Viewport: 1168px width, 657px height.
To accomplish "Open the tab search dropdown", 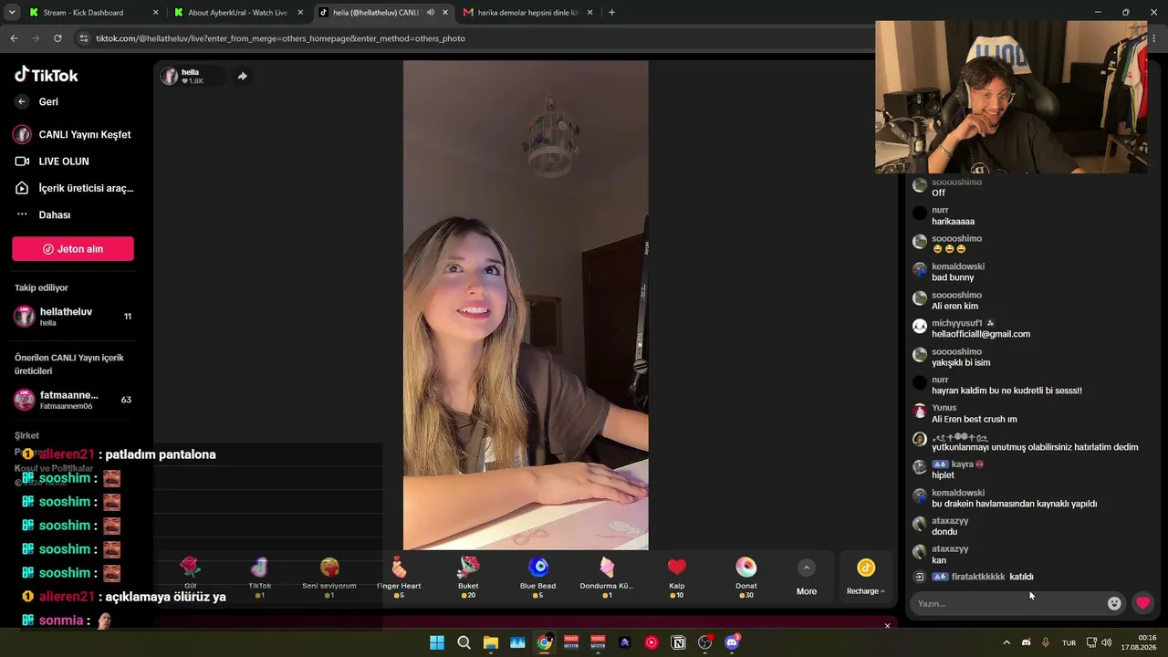I will (11, 13).
